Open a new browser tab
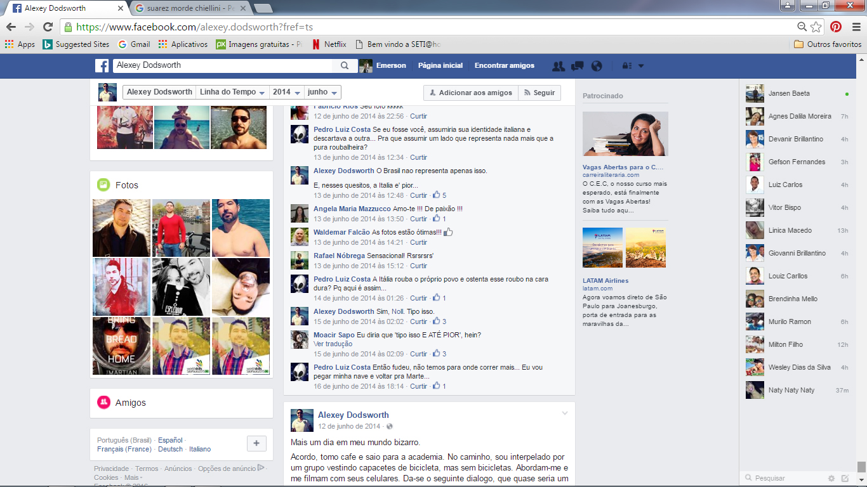 click(263, 8)
